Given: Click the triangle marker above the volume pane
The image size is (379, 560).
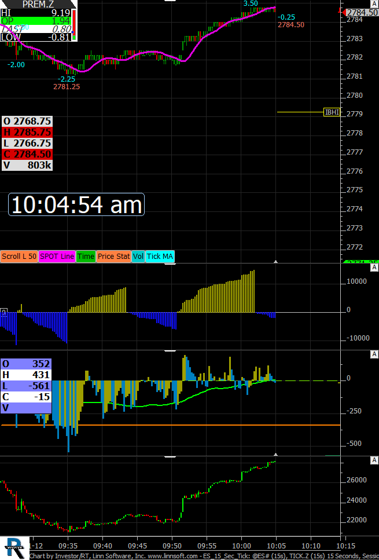Looking at the screenshot, I should [x=275, y=262].
